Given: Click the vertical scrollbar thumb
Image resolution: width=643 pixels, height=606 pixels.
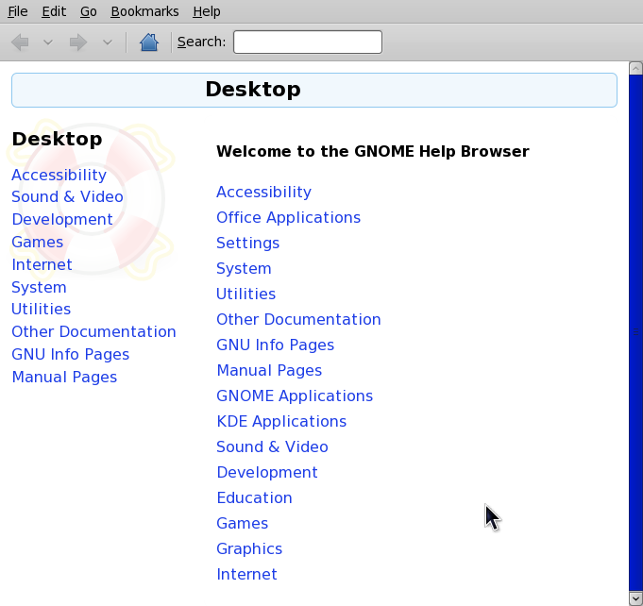Looking at the screenshot, I should [635, 332].
